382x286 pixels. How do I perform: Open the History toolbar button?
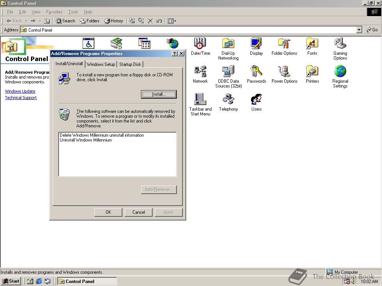[113, 21]
